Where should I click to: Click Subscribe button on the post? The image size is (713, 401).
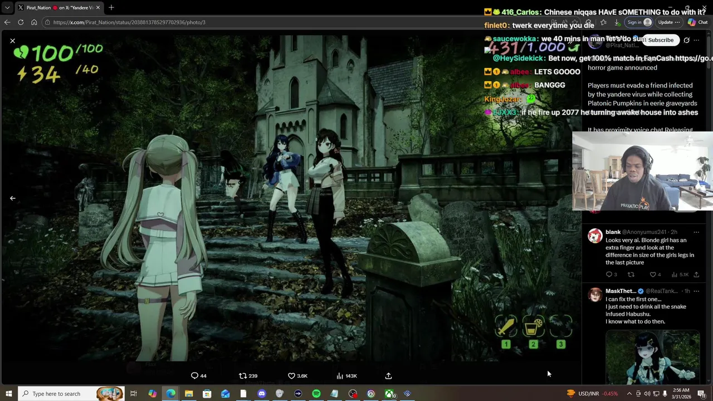click(x=661, y=40)
